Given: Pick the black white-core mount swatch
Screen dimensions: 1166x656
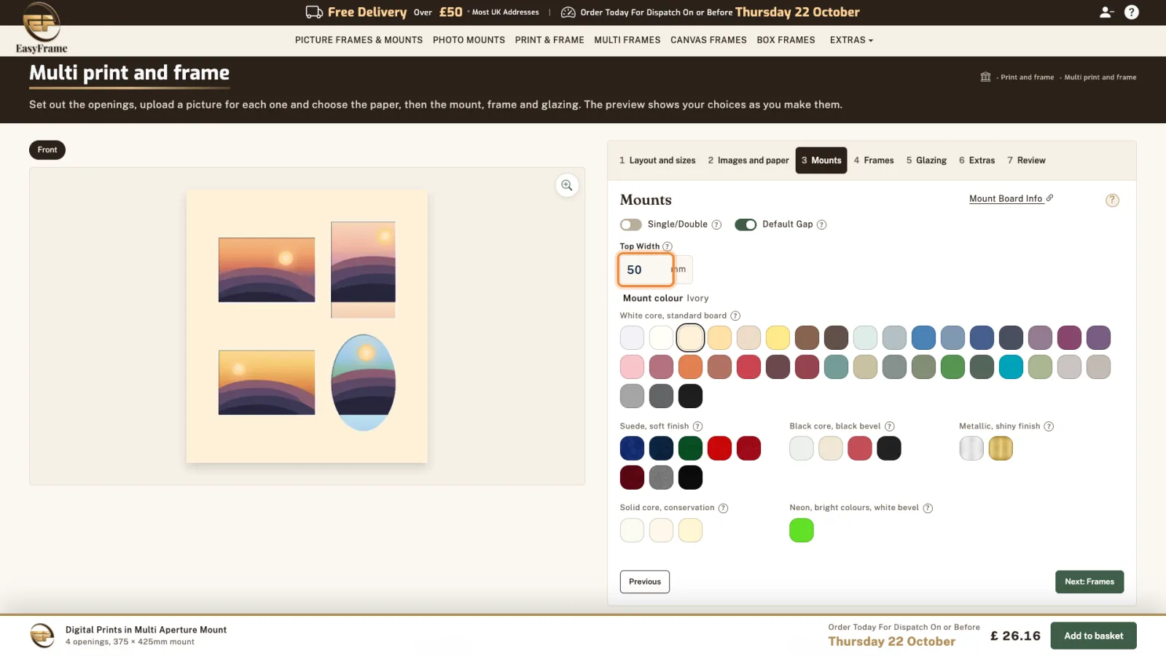Looking at the screenshot, I should [690, 397].
